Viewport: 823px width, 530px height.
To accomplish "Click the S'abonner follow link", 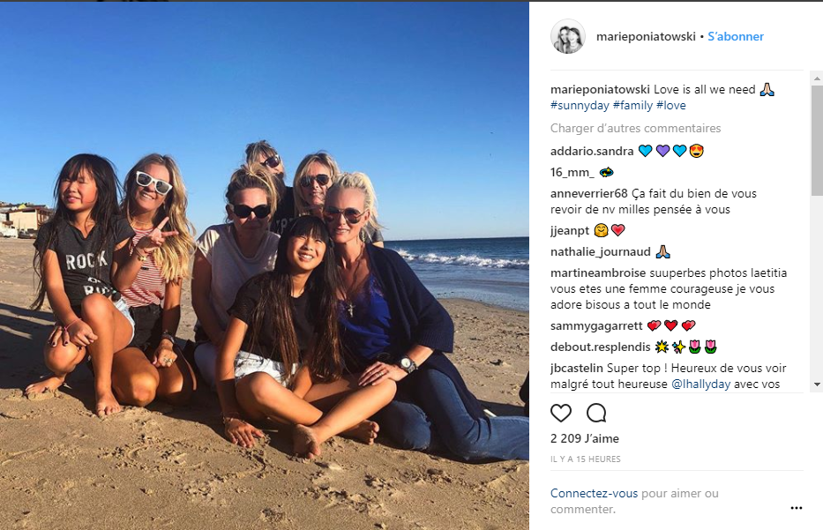I will point(736,37).
